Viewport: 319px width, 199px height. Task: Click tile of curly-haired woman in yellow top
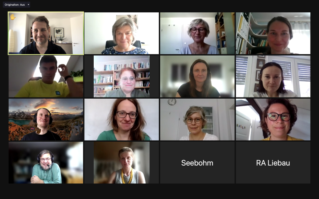[273, 120]
